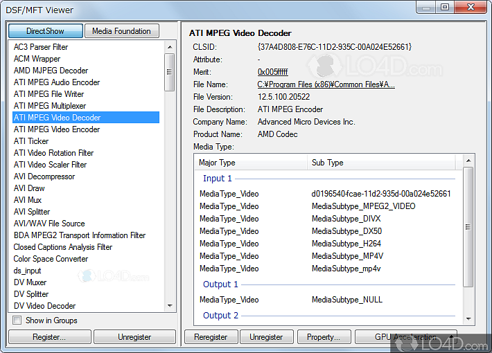This screenshot has height=353, width=492.
Task: Select the DirectShow tab
Action: [46, 31]
